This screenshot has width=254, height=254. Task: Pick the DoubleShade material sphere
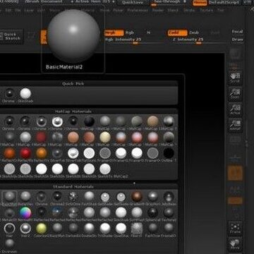[x=89, y=229]
